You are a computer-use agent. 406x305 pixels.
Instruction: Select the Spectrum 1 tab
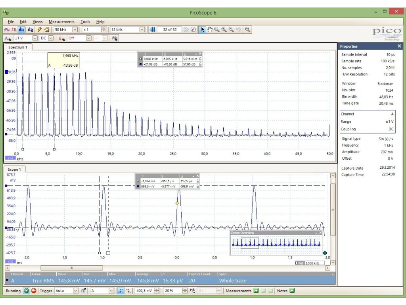(18, 47)
